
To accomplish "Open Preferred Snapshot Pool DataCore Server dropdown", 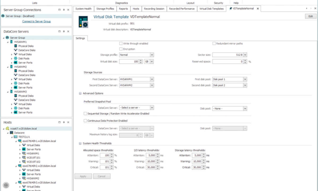I will (x=152, y=108).
